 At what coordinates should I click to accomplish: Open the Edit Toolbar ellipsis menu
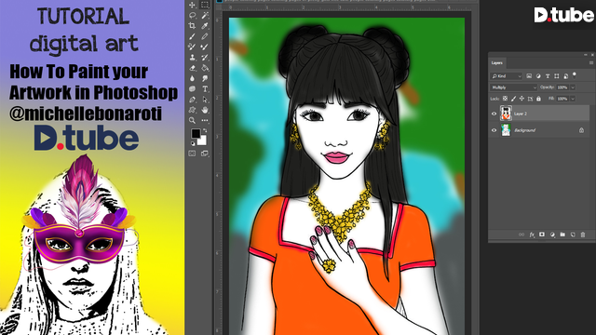(x=205, y=120)
